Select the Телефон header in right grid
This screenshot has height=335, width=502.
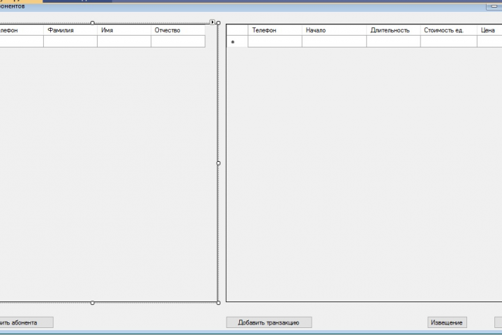(x=275, y=30)
